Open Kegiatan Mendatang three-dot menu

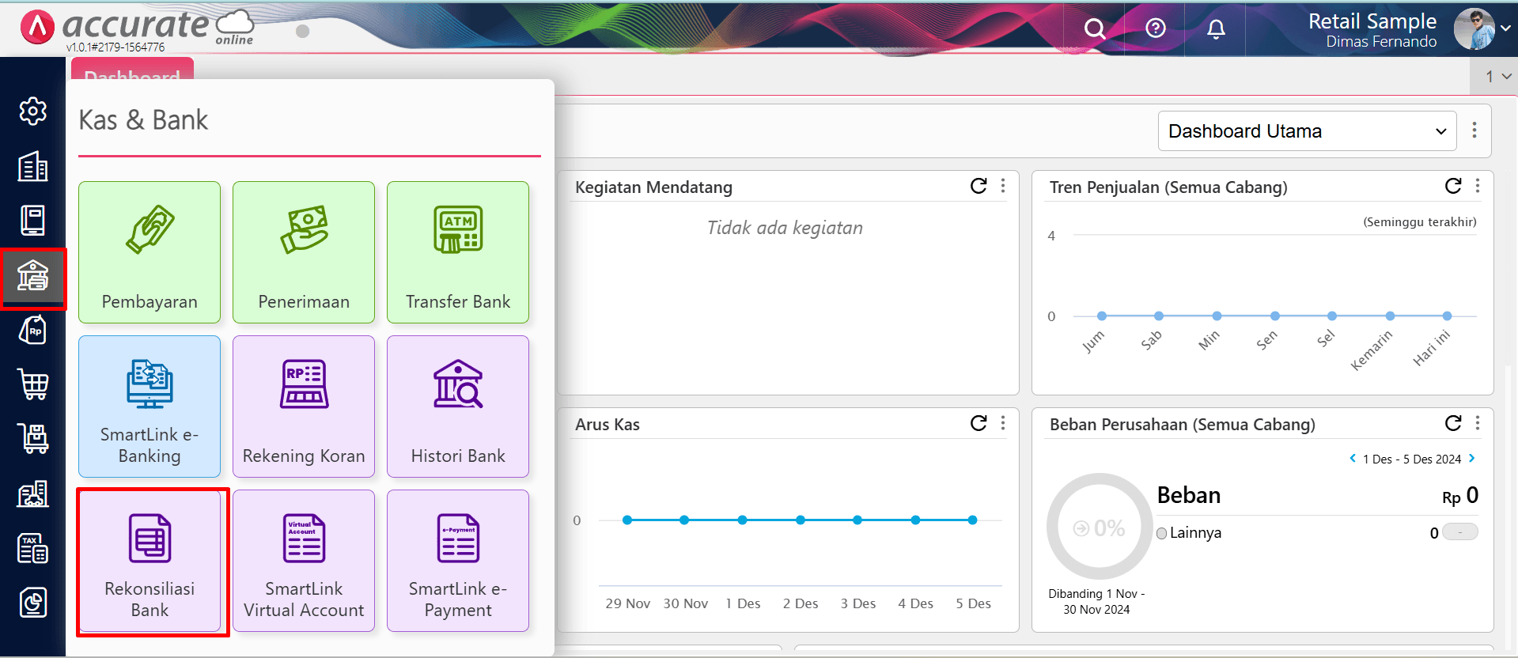pyautogui.click(x=1003, y=186)
